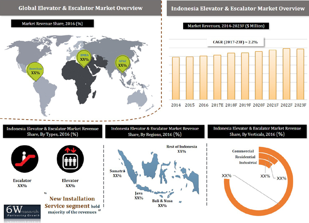
Task: Click the Elevator icon
Action: [70, 159]
